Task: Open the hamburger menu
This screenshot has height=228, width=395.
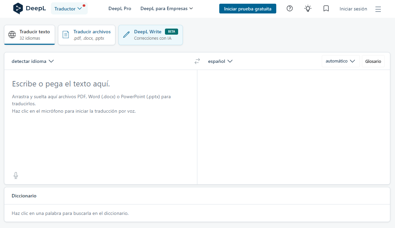Action: [378, 9]
